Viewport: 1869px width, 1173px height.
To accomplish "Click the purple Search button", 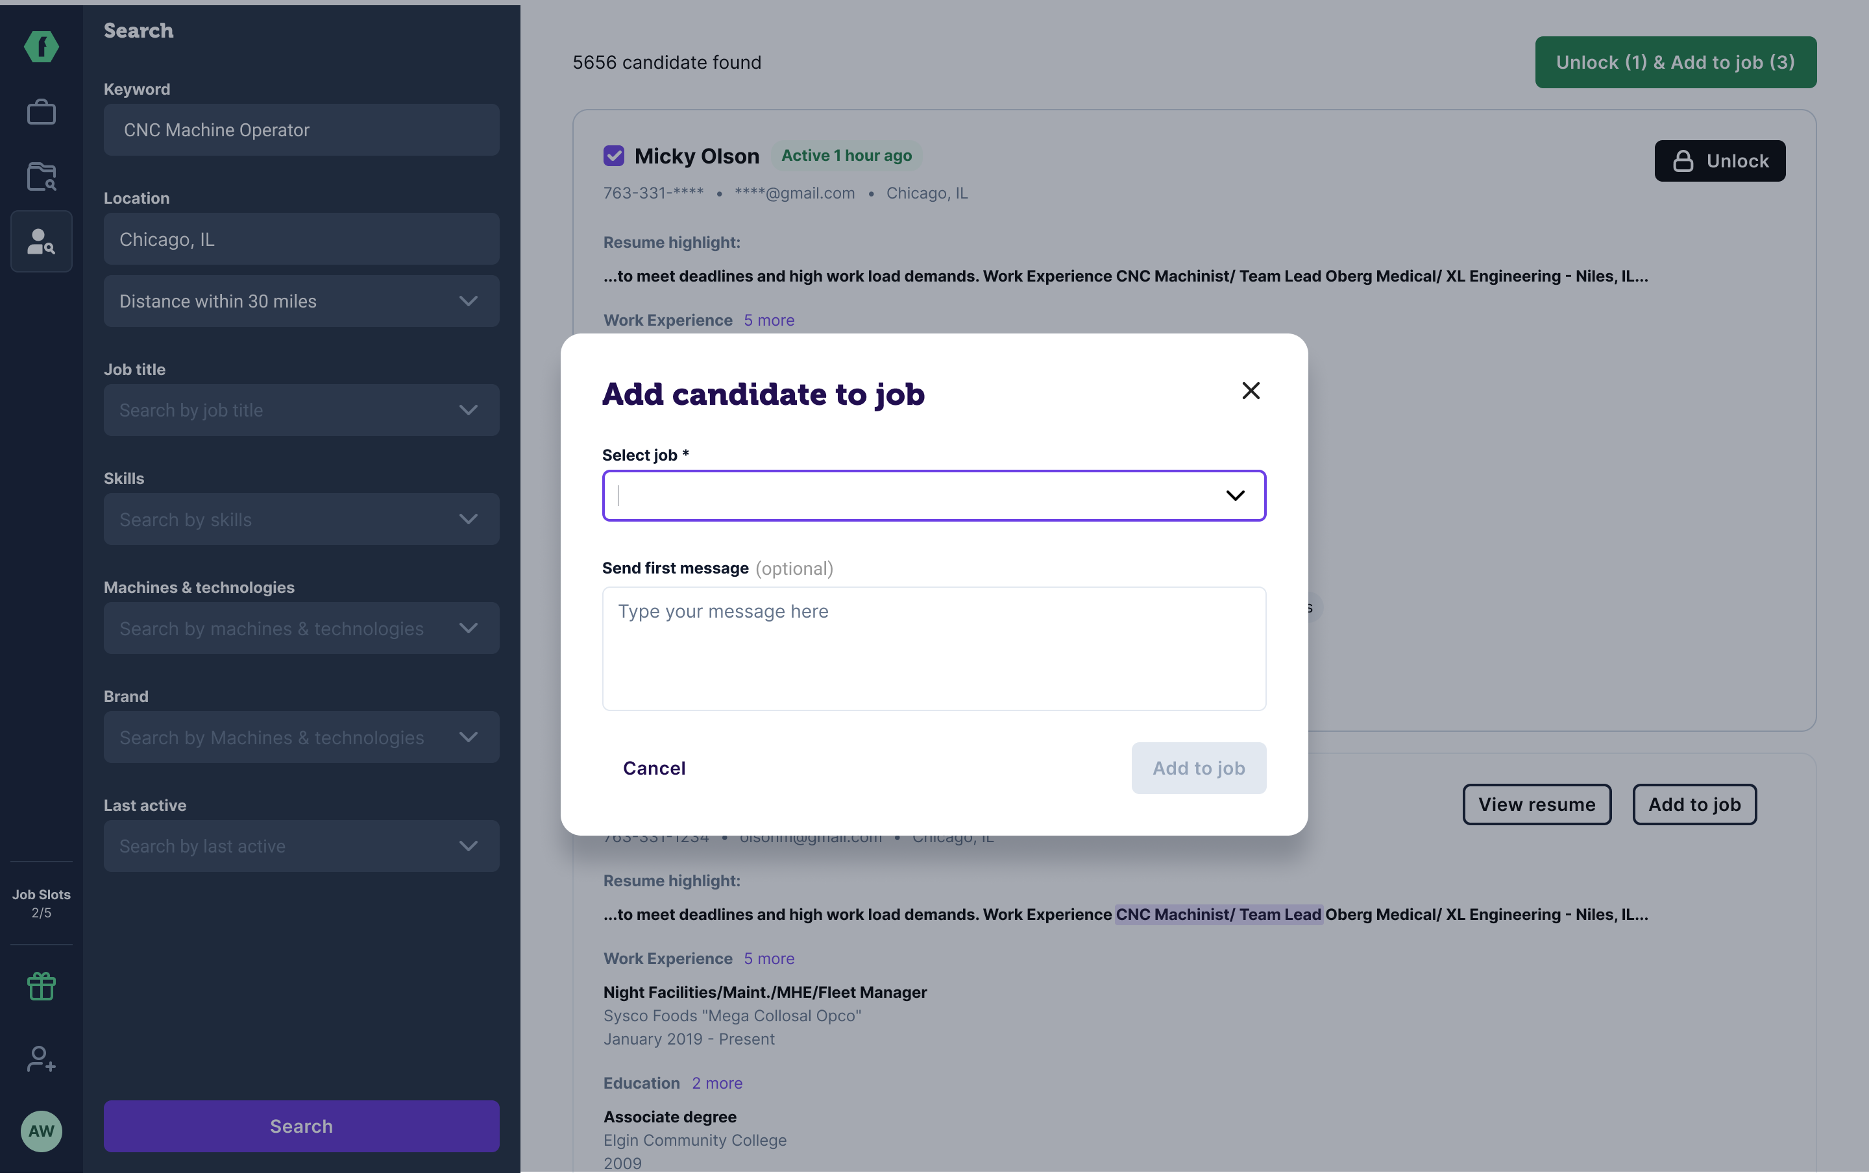I will pos(301,1126).
